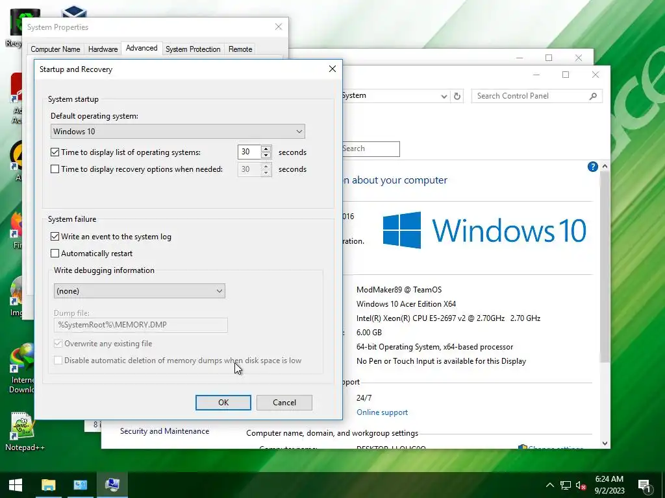Click the System window vertical scrollbar thumb
Screen dimensions: 665x498
point(605,267)
